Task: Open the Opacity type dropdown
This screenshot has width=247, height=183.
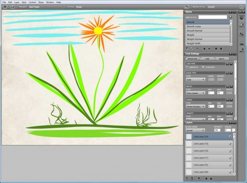Action: (x=196, y=120)
